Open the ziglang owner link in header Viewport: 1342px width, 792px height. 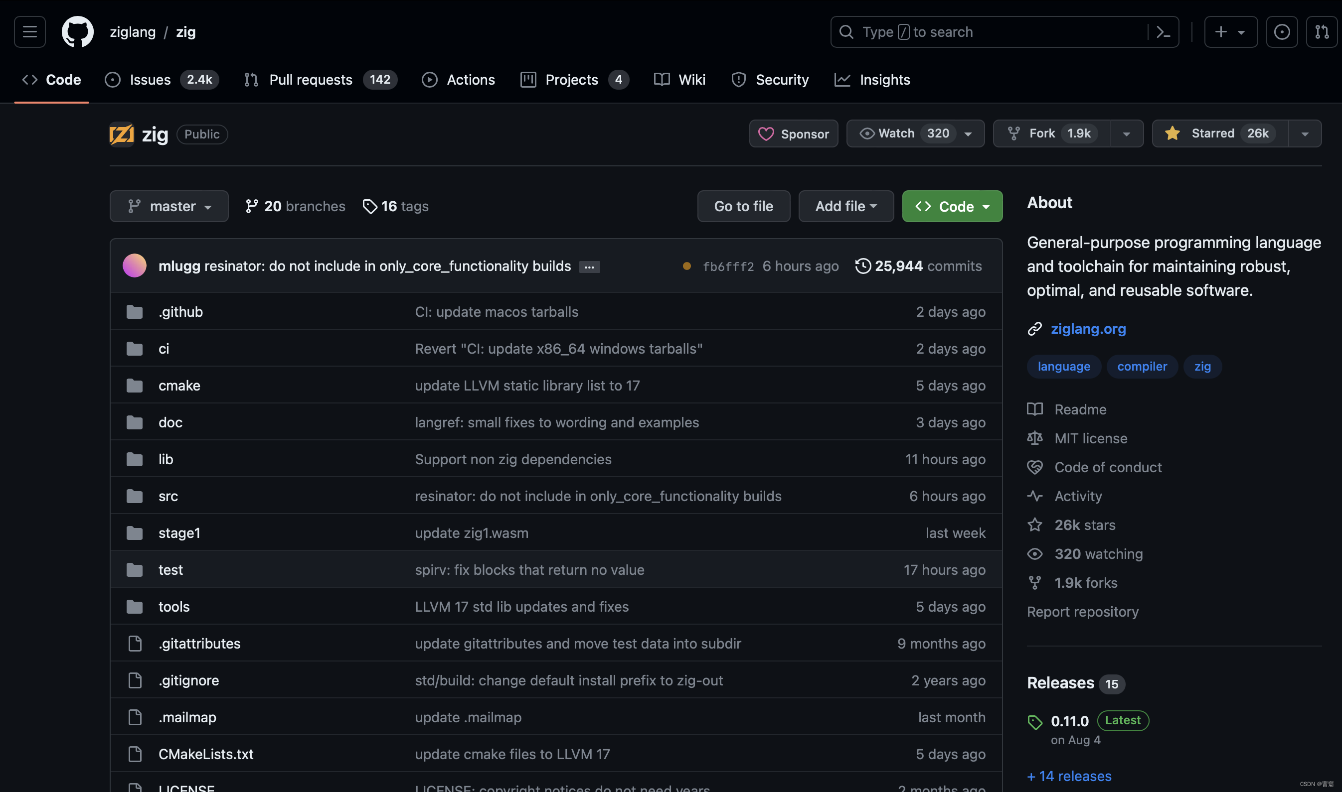[133, 32]
